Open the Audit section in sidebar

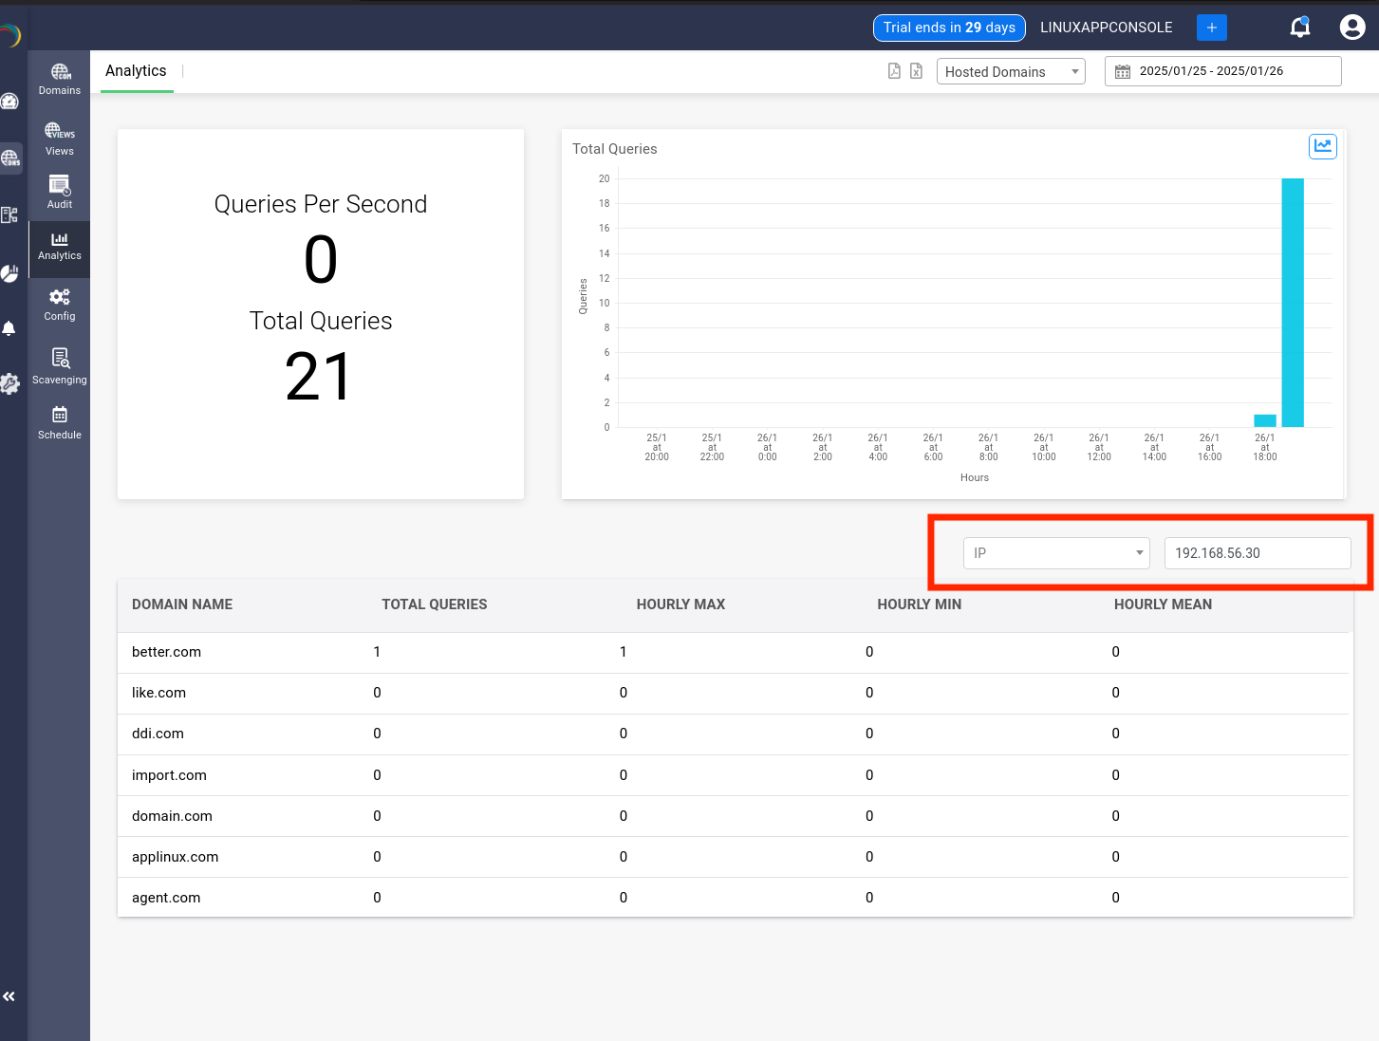click(59, 192)
